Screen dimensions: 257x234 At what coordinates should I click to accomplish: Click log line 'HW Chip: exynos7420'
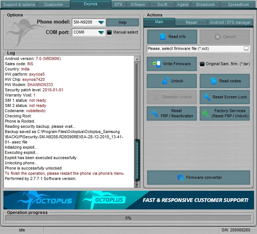point(25,79)
